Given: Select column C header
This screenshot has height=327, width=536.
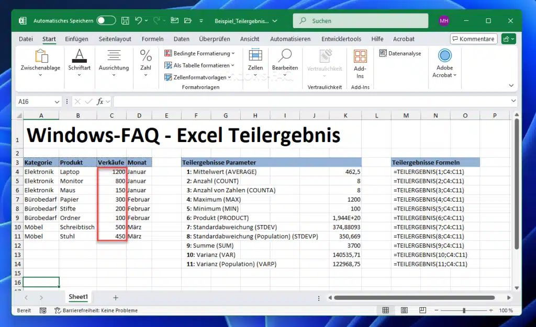Looking at the screenshot, I should [111, 115].
